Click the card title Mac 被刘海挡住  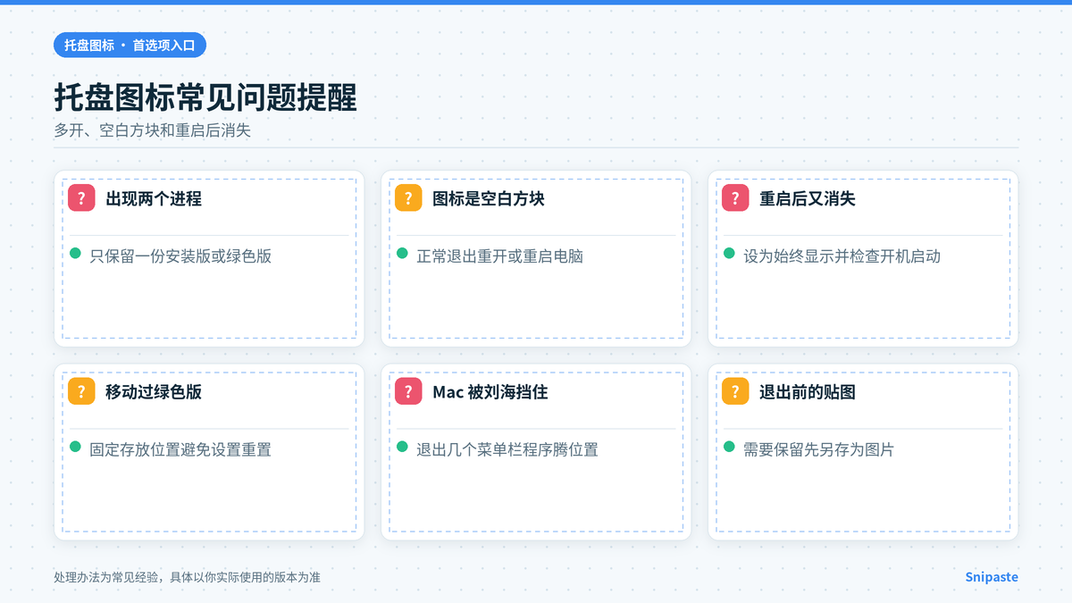pyautogui.click(x=490, y=391)
